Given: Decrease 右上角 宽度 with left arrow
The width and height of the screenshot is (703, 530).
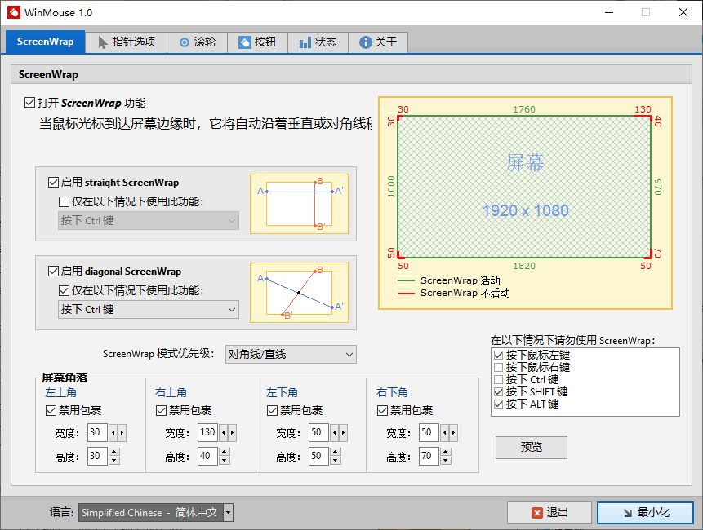Looking at the screenshot, I should point(223,432).
